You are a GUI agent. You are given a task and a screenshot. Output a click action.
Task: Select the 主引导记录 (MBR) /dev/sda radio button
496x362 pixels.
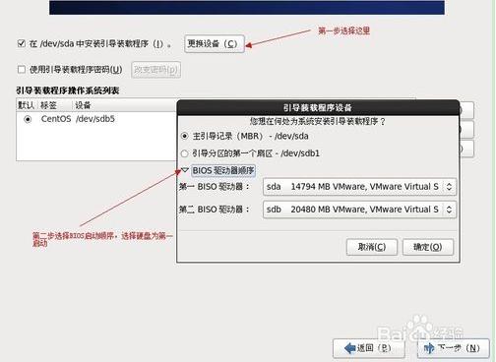click(x=185, y=136)
